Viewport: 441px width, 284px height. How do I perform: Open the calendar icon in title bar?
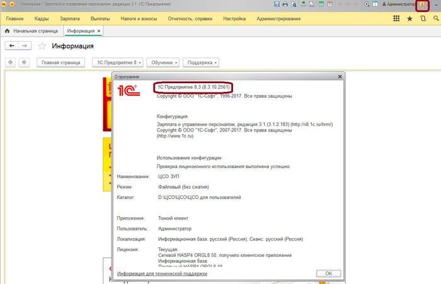(330, 4)
